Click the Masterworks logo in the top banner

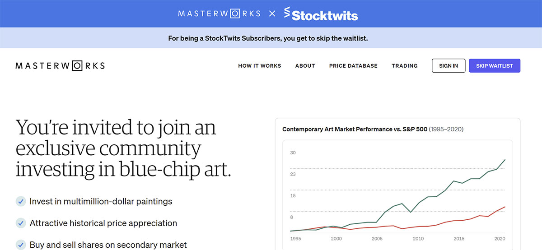(219, 14)
